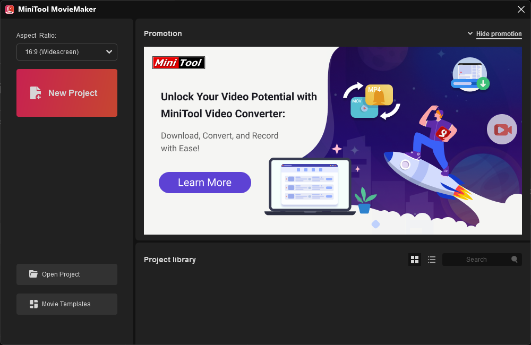Click the New Project file icon
This screenshot has width=531, height=345.
[36, 93]
